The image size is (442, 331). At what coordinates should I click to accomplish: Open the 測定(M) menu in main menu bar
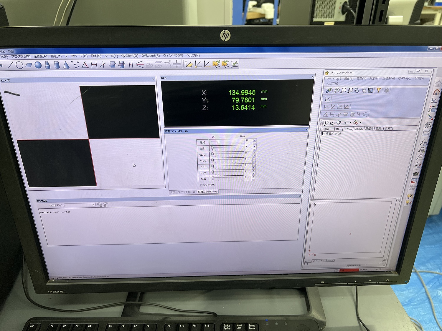point(56,56)
